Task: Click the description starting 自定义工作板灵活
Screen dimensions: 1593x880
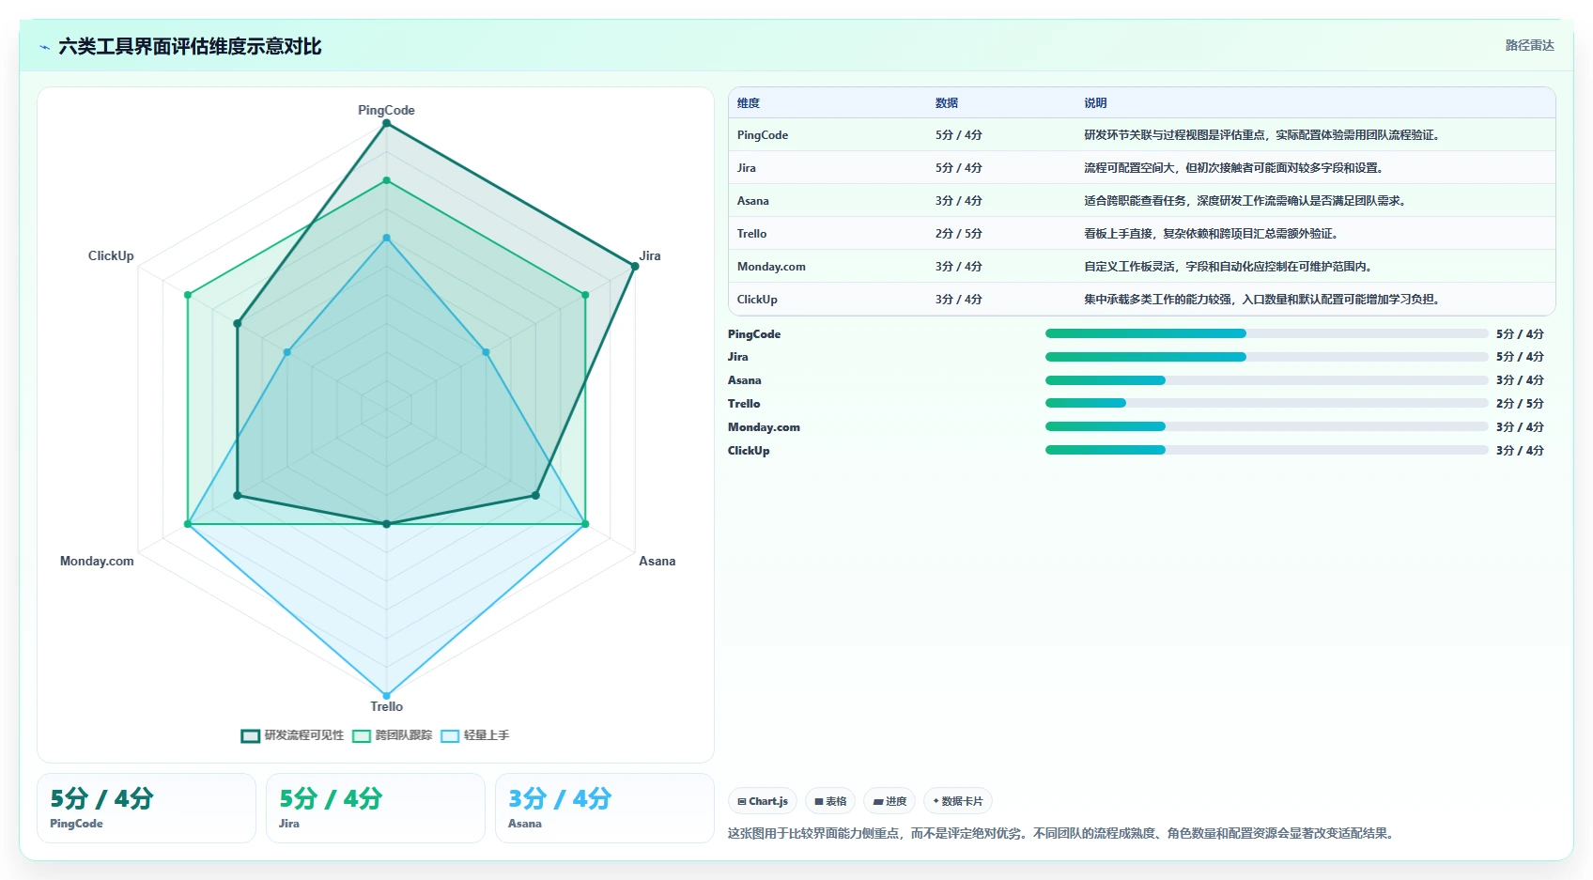Action: [1229, 267]
